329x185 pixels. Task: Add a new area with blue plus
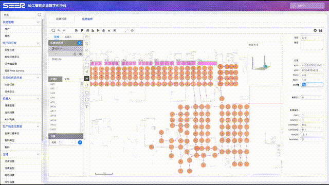[79, 43]
